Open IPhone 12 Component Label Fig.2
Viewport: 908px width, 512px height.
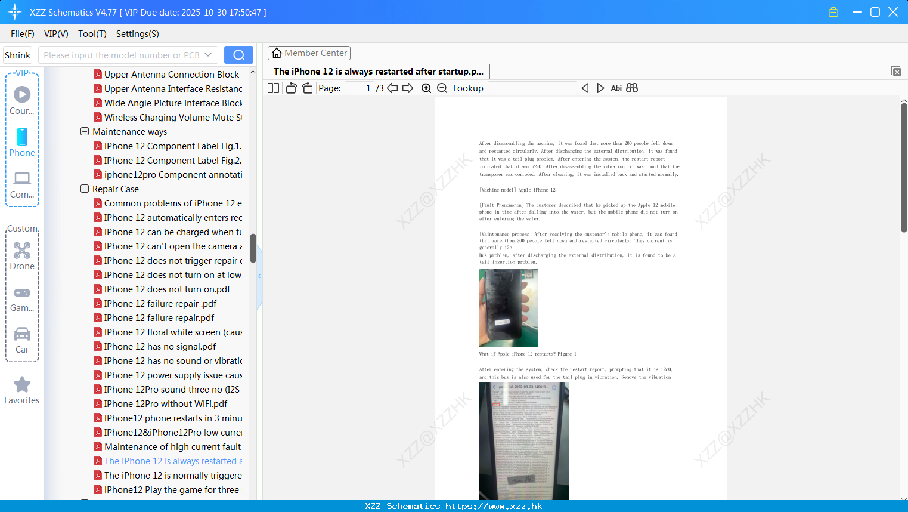tap(168, 160)
